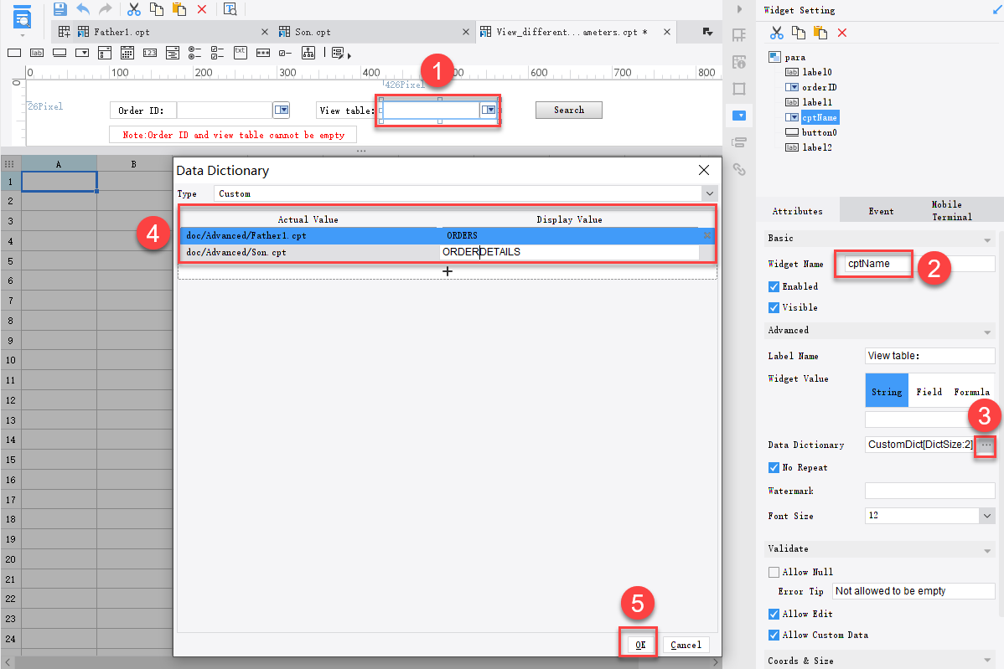Image resolution: width=1004 pixels, height=669 pixels.
Task: Open the Hyperlink panel in the right sidebar
Action: (x=739, y=169)
